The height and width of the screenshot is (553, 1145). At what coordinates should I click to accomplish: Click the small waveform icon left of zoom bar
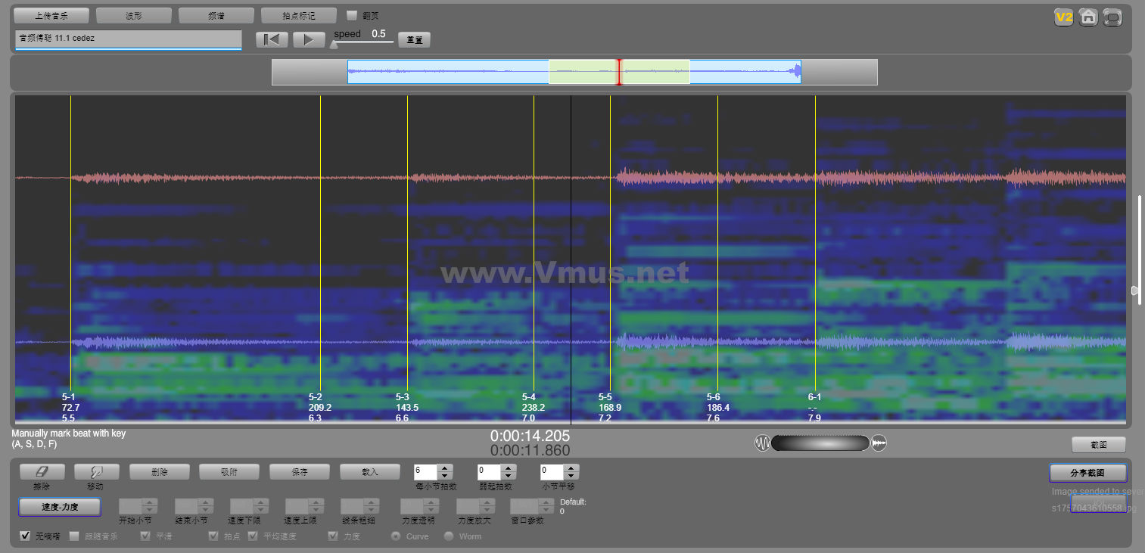tap(762, 443)
